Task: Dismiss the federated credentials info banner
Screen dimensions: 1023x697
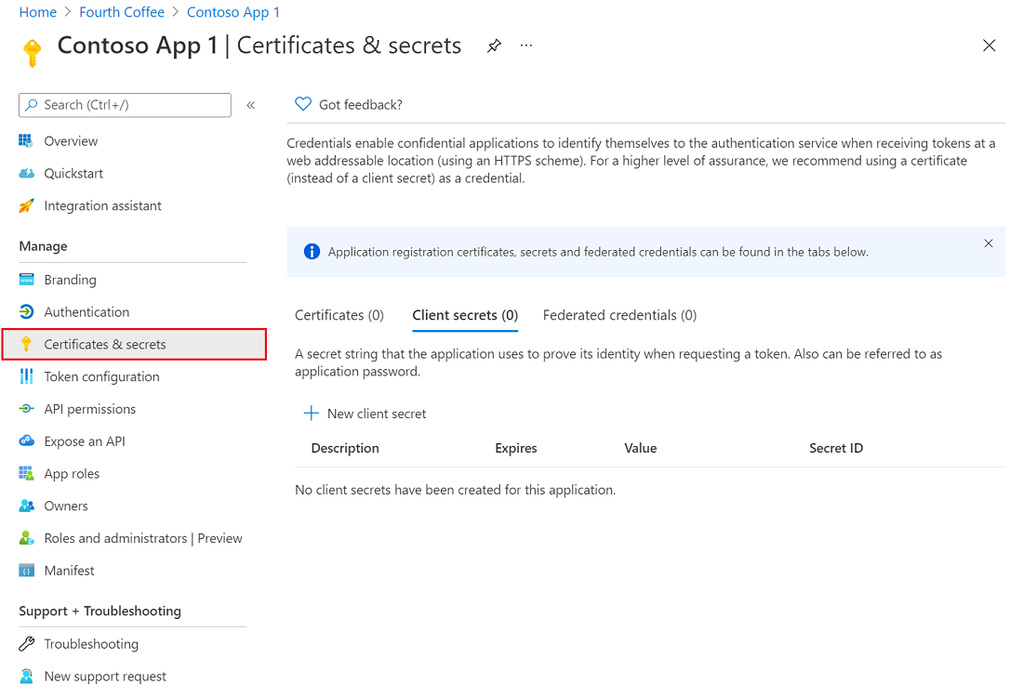Action: 988,243
